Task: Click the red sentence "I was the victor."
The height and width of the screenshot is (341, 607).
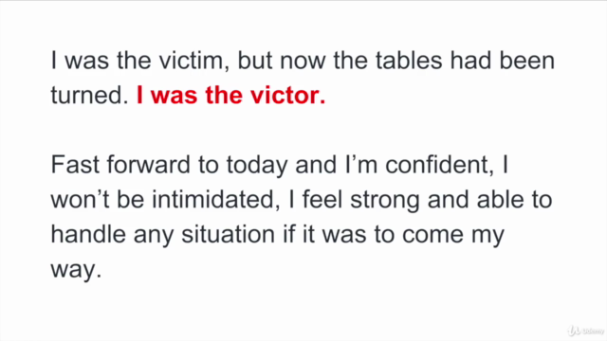Action: point(231,95)
